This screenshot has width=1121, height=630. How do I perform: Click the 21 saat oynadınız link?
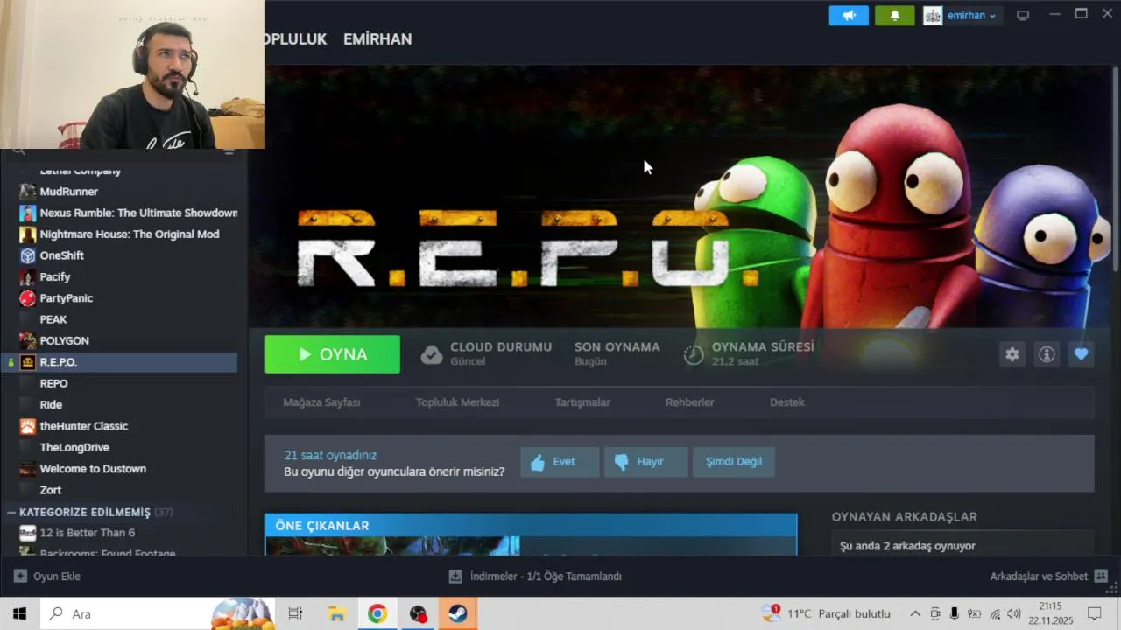(330, 455)
